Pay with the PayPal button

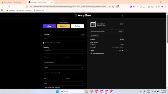click(x=64, y=26)
